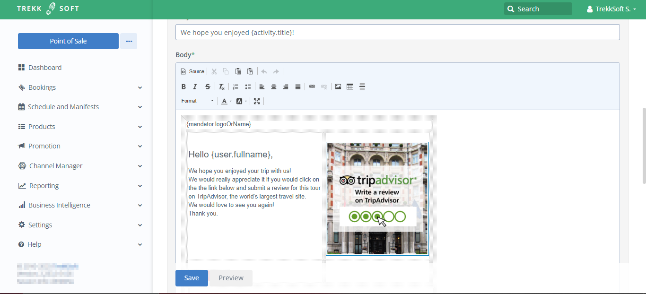Maximize the editor with the fullscreen icon
This screenshot has height=294, width=646.
pos(257,101)
